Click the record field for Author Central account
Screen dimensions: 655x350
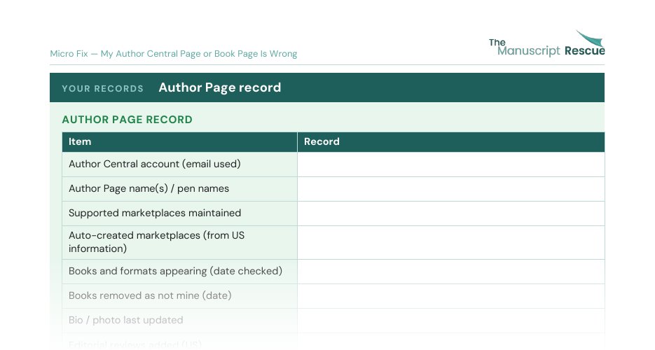(x=450, y=164)
